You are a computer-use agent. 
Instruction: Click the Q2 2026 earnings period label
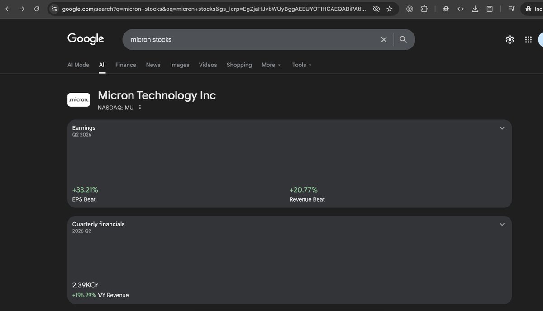click(81, 135)
